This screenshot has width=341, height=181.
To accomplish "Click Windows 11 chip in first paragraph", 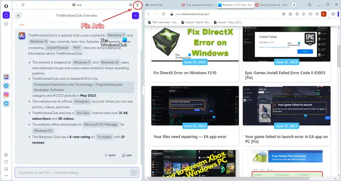I will (x=116, y=35).
